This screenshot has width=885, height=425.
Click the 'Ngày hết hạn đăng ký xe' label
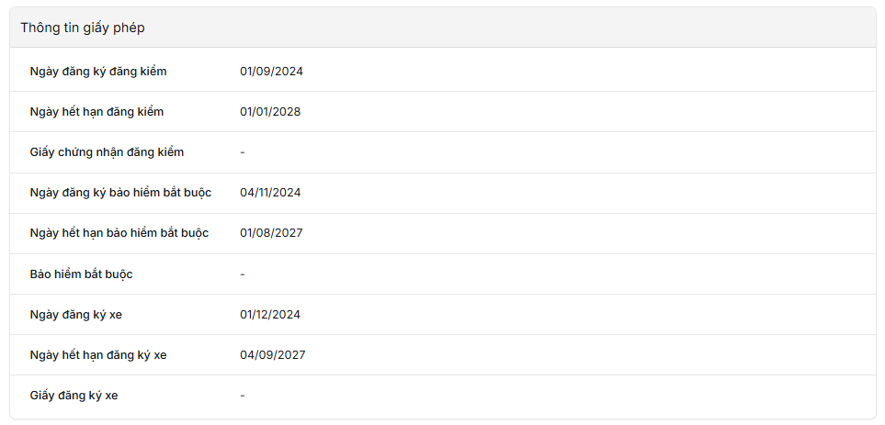coord(98,355)
